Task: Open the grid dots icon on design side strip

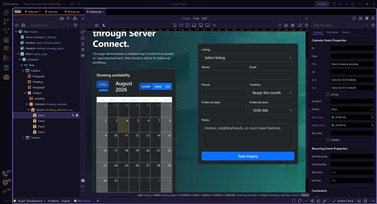Action: tap(83, 181)
